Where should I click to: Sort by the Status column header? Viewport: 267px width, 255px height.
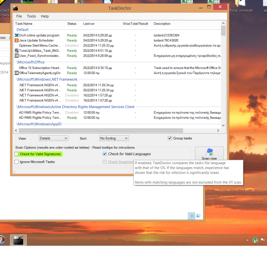coord(72,24)
